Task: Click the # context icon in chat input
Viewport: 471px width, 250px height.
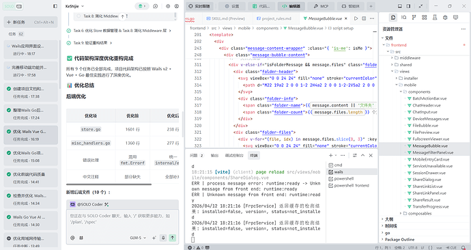Action: point(81,238)
